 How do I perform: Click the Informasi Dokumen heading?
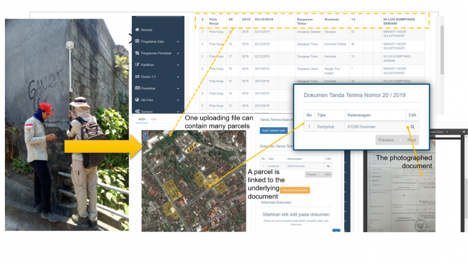276,203
